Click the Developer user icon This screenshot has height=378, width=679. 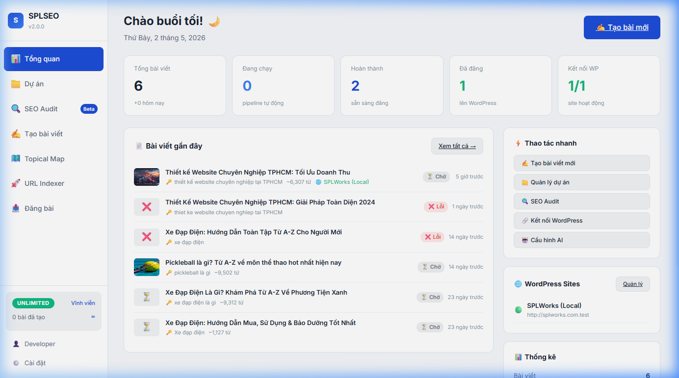[16, 344]
